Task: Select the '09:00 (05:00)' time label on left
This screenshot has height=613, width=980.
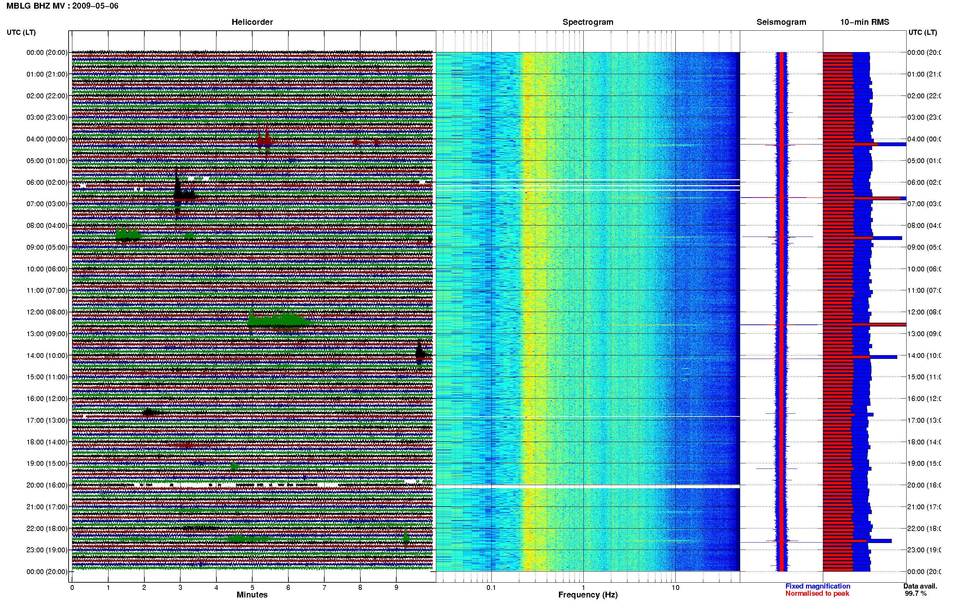Action: [47, 247]
